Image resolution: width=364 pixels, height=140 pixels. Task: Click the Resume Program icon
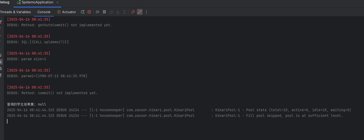[x=98, y=12]
